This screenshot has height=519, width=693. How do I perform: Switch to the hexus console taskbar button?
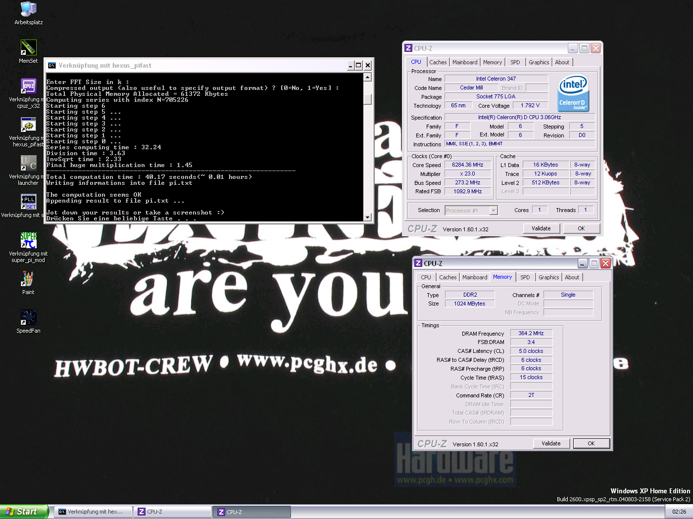[94, 512]
